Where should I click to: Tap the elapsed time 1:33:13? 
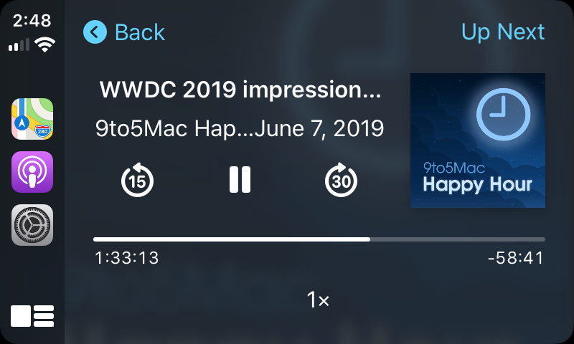127,258
